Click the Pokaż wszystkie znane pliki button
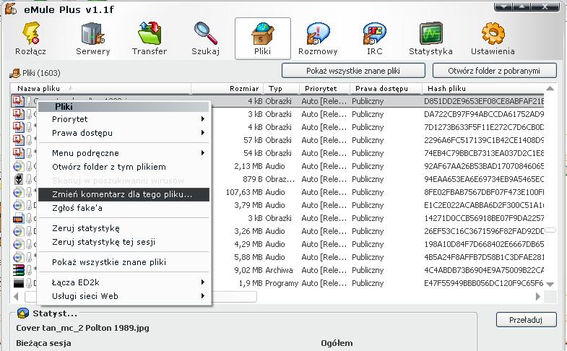The image size is (567, 351). point(353,71)
